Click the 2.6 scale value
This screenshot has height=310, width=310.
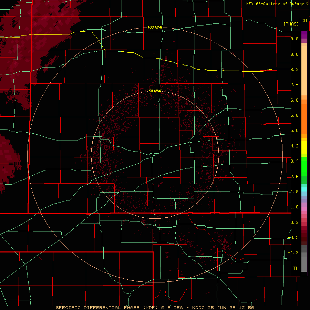pos(294,177)
